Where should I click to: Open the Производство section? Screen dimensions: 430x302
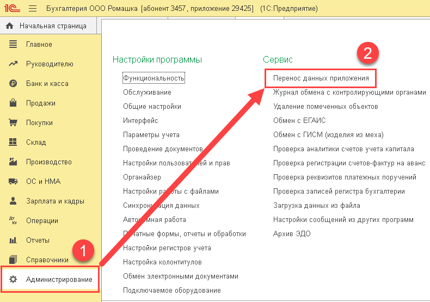tap(49, 162)
